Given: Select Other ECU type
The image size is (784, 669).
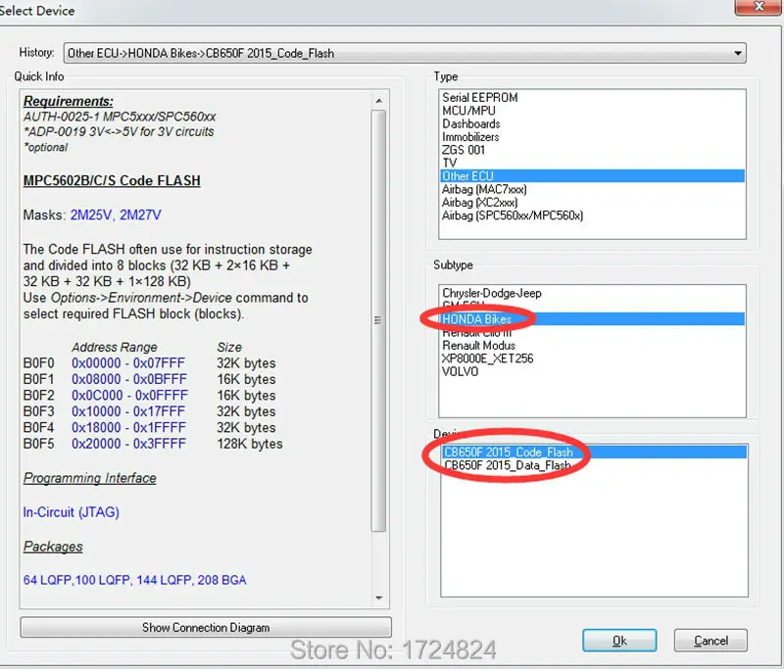Looking at the screenshot, I should (x=592, y=176).
